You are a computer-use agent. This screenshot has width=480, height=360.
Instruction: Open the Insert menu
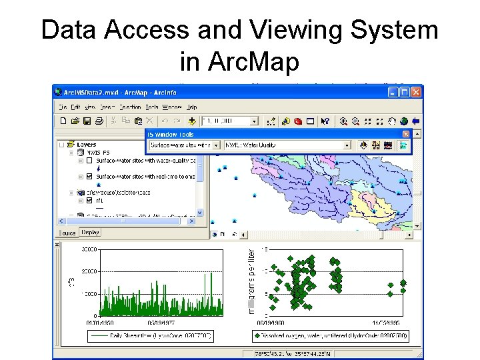pyautogui.click(x=107, y=107)
